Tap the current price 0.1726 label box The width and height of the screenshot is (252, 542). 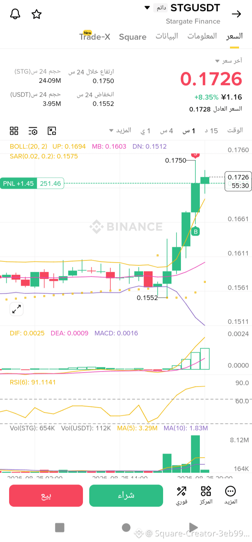(x=238, y=181)
